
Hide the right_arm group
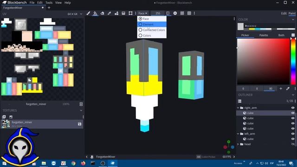click(293, 108)
